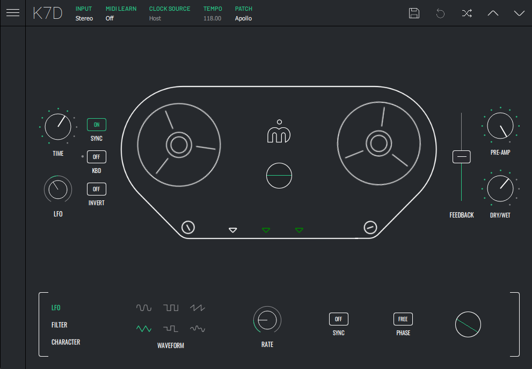The height and width of the screenshot is (369, 532).
Task: Enable the INVERT switch
Action: pyautogui.click(x=97, y=189)
